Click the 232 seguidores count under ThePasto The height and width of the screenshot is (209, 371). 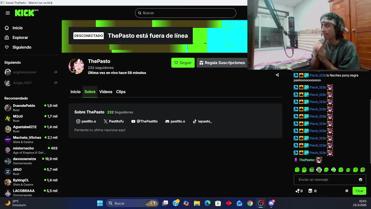coord(101,68)
